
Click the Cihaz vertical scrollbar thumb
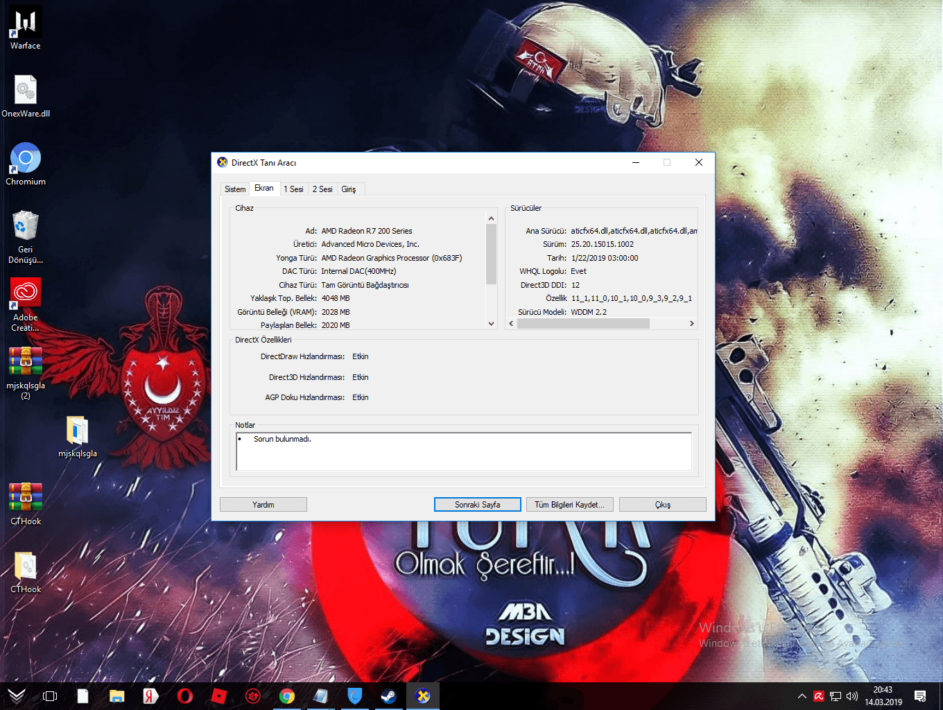[492, 254]
